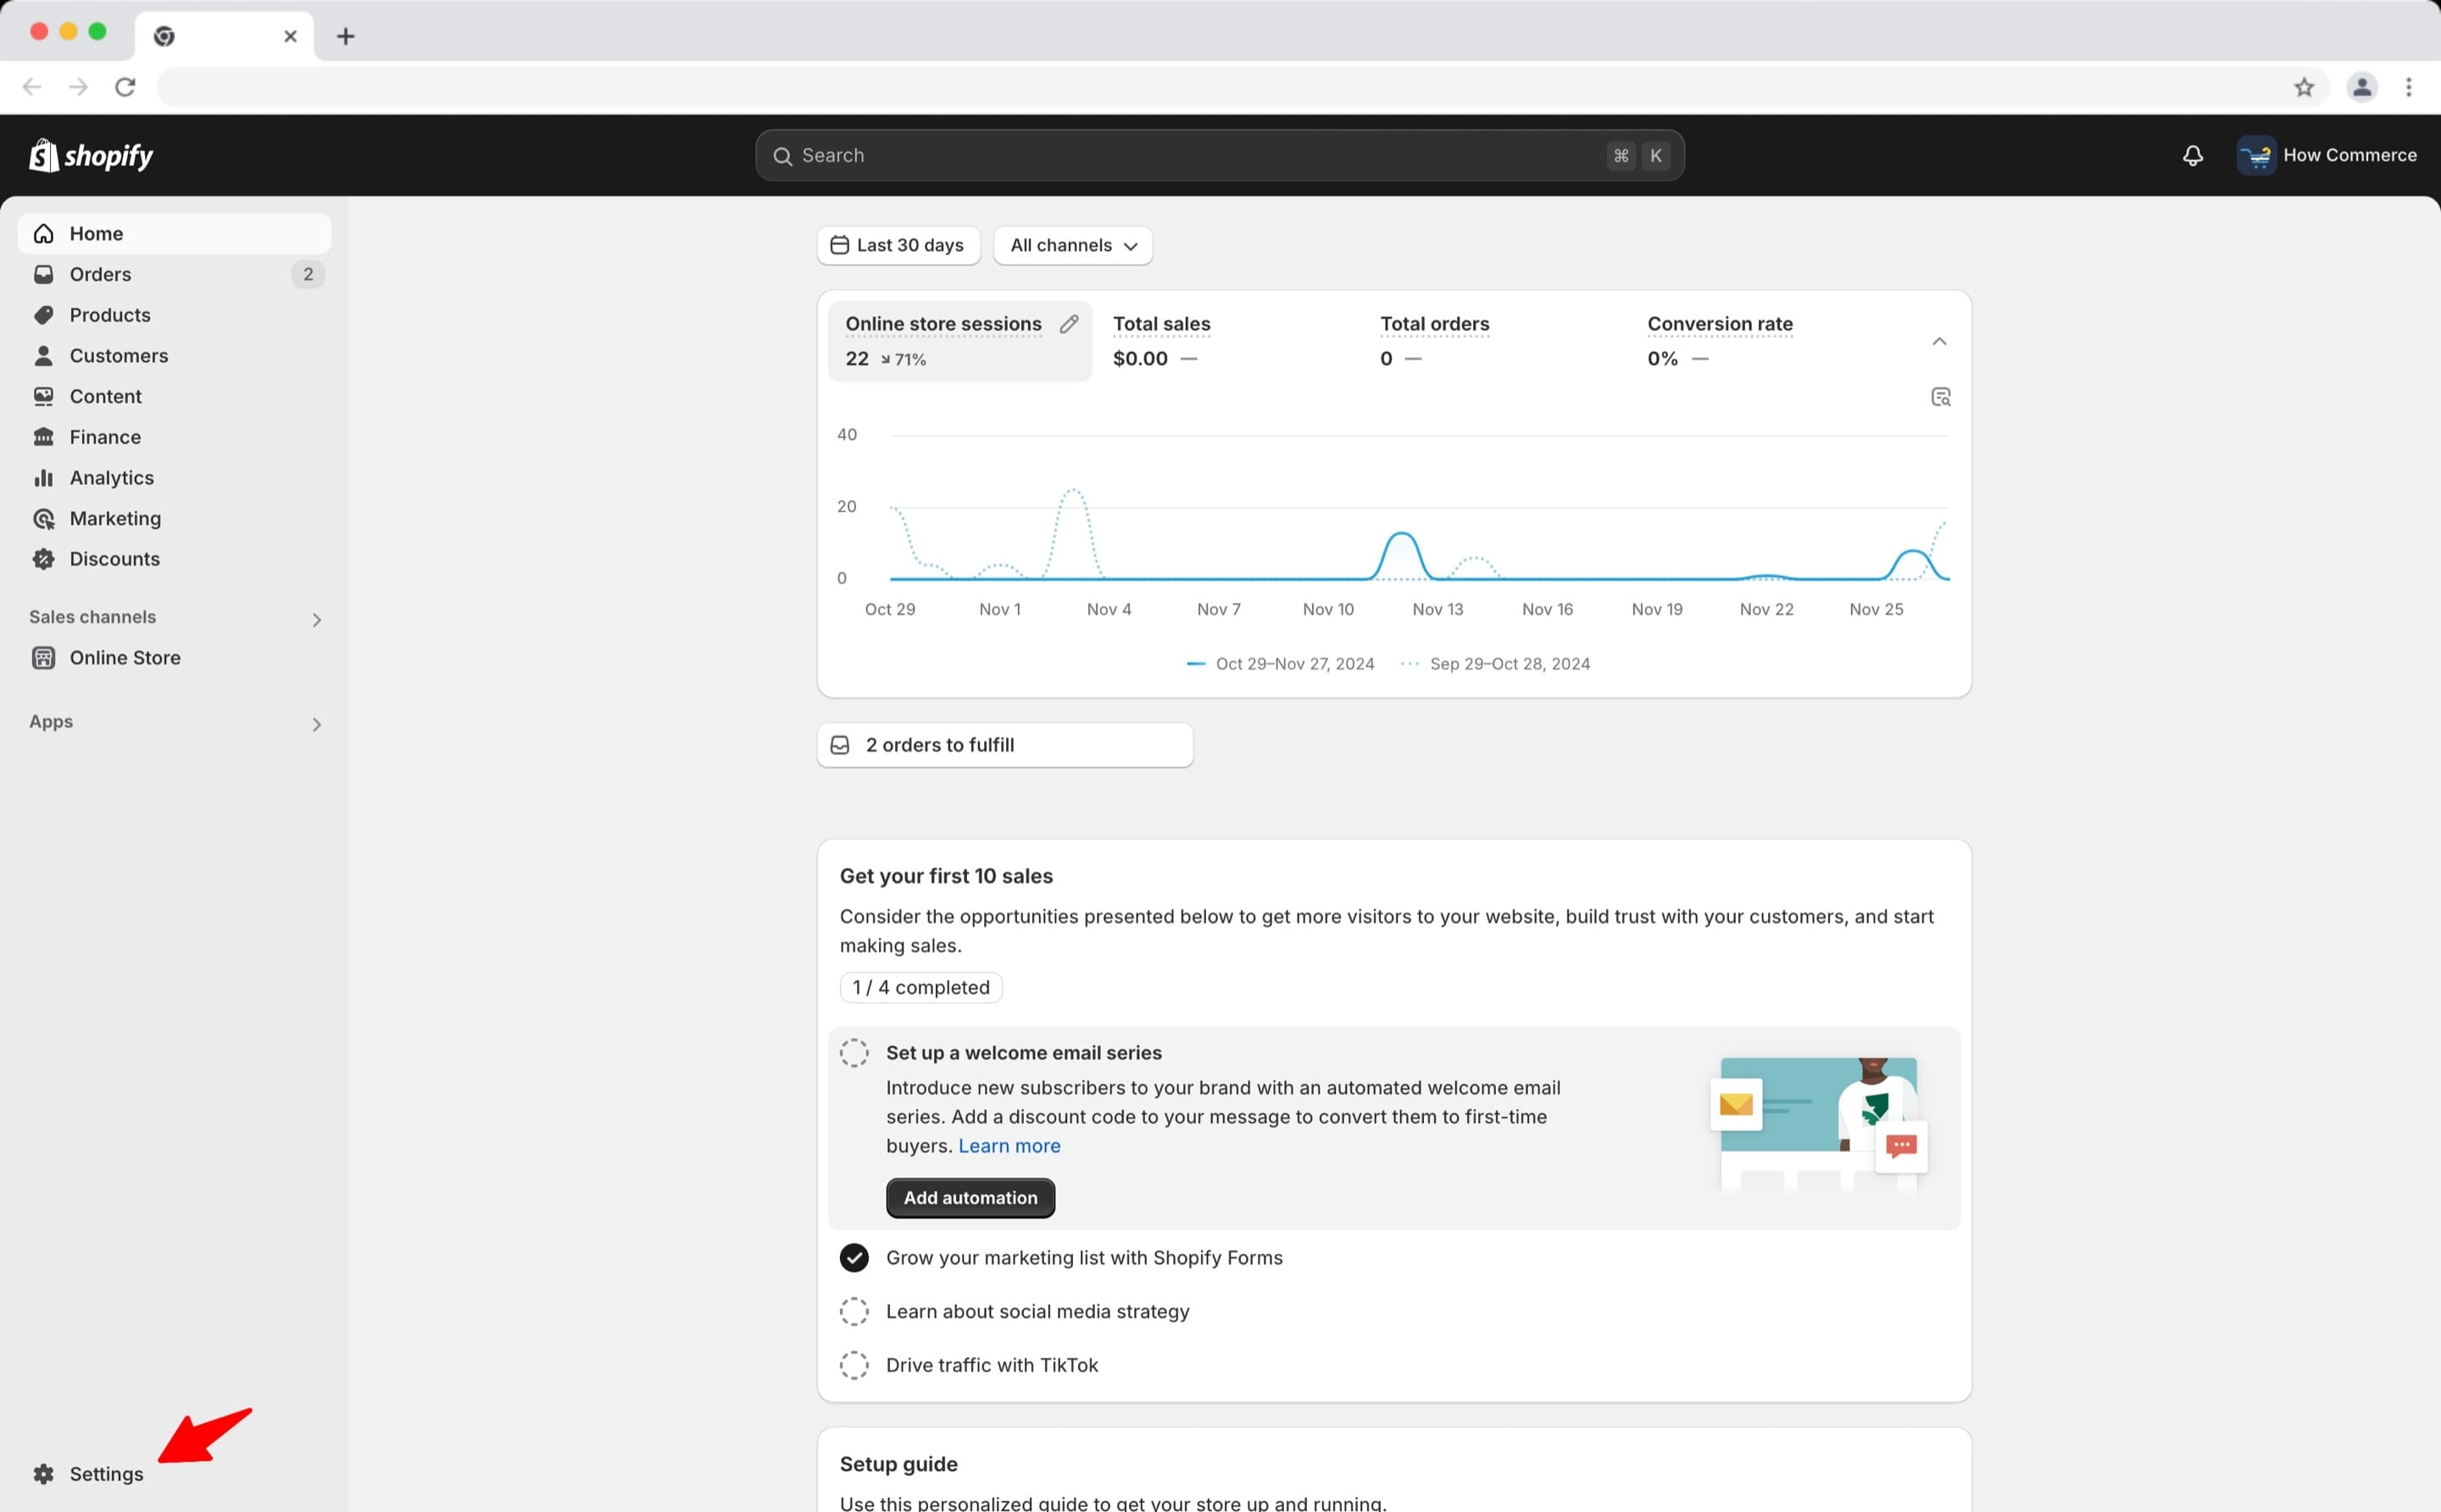Select the Total orders metric tab
The height and width of the screenshot is (1512, 2441).
tap(1494, 342)
